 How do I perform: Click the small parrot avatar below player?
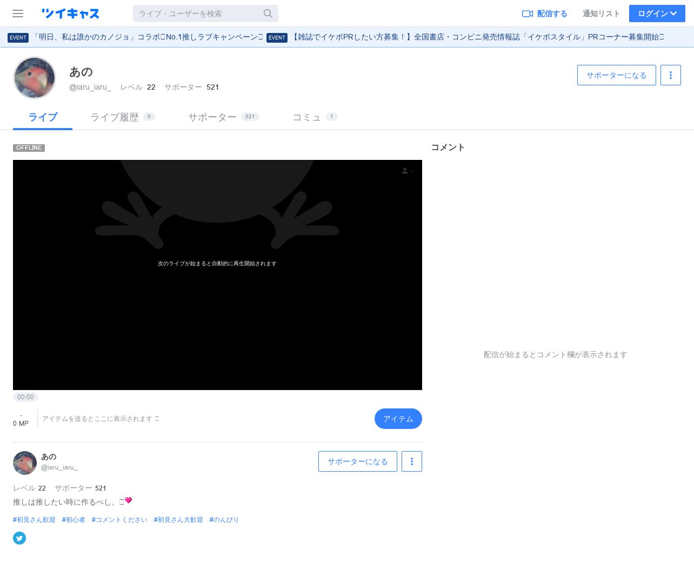point(25,463)
